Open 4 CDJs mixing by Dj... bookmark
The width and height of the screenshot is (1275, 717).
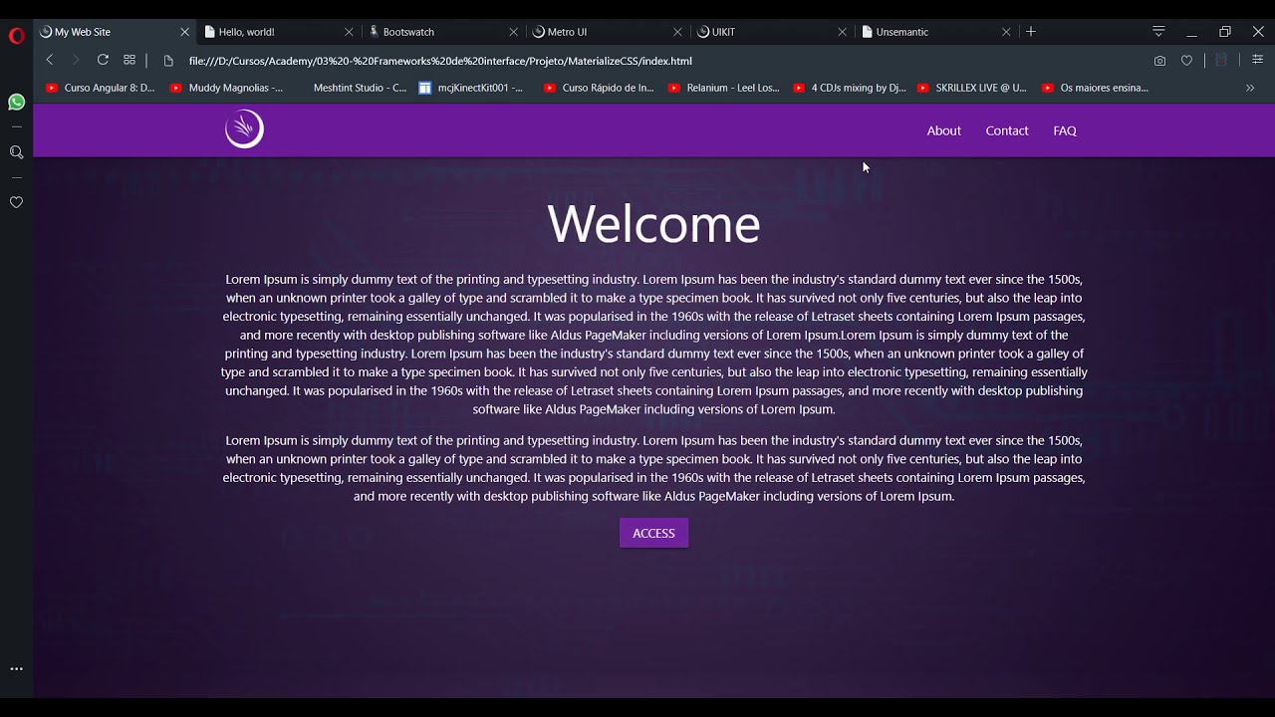tap(850, 88)
